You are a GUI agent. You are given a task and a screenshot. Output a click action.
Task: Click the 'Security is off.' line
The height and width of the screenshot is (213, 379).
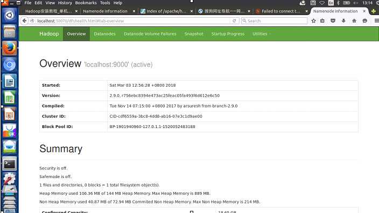coord(53,168)
